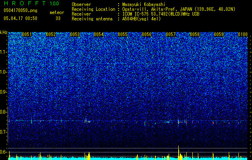Screen dimensions: 252x160
Task: Click the antenna value A504HB(yagi 4el)
Action: point(141,19)
